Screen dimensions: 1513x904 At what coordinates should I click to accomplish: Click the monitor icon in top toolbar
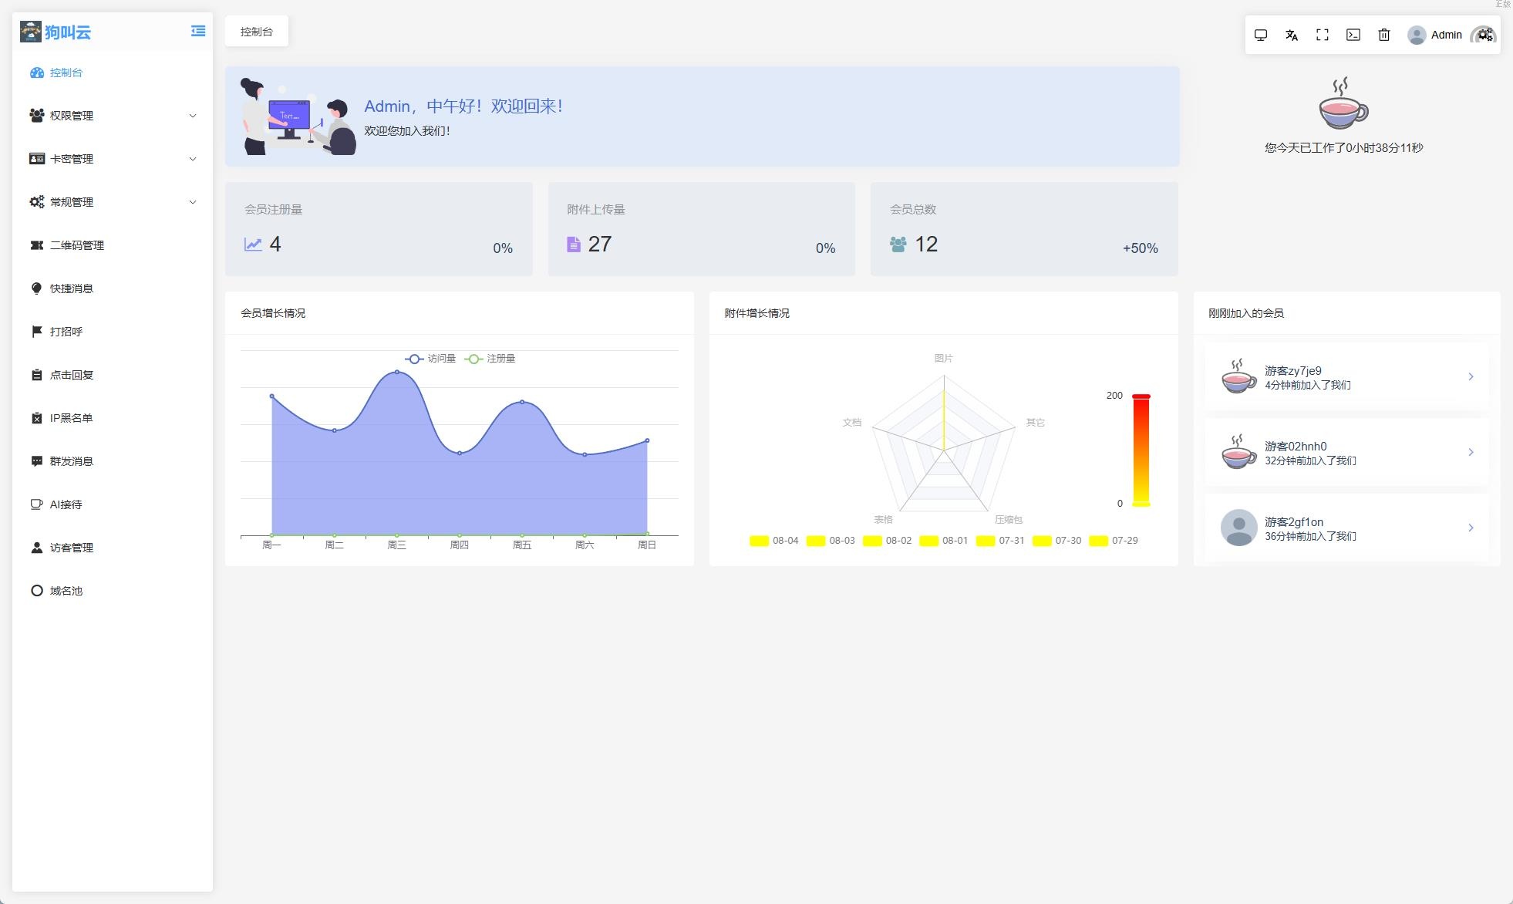click(x=1261, y=35)
